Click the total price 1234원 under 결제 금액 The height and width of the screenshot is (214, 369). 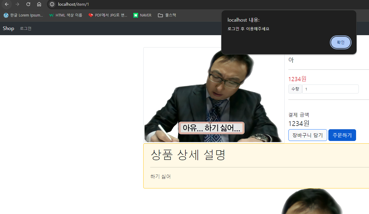point(299,123)
